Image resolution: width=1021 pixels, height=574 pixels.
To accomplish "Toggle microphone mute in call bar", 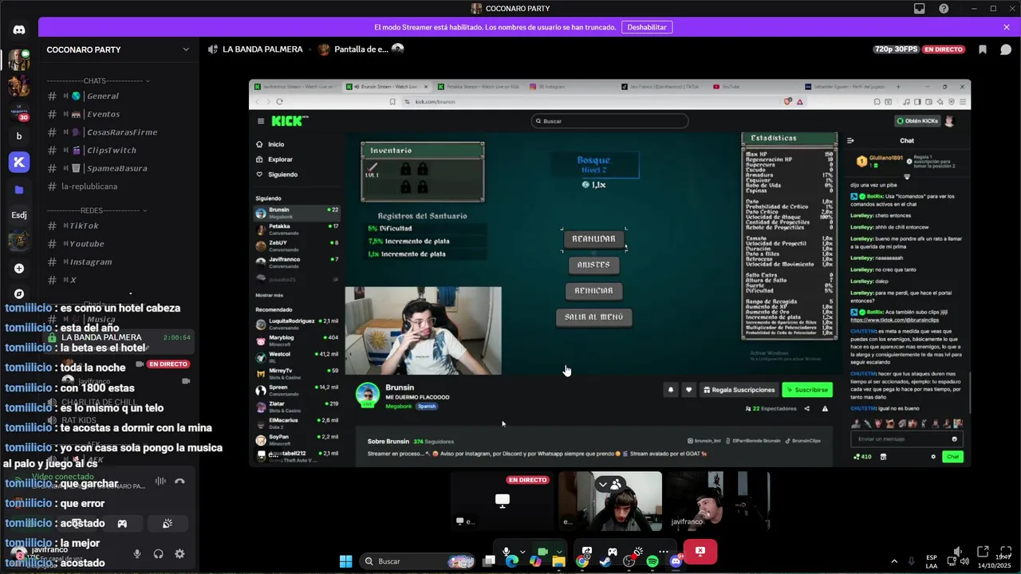I will 506,552.
